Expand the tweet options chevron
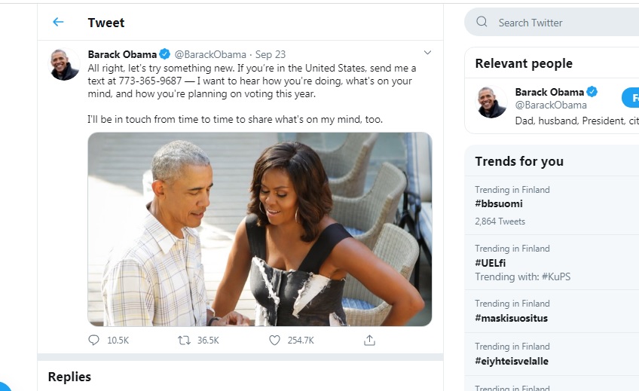639x391 pixels. 427,53
